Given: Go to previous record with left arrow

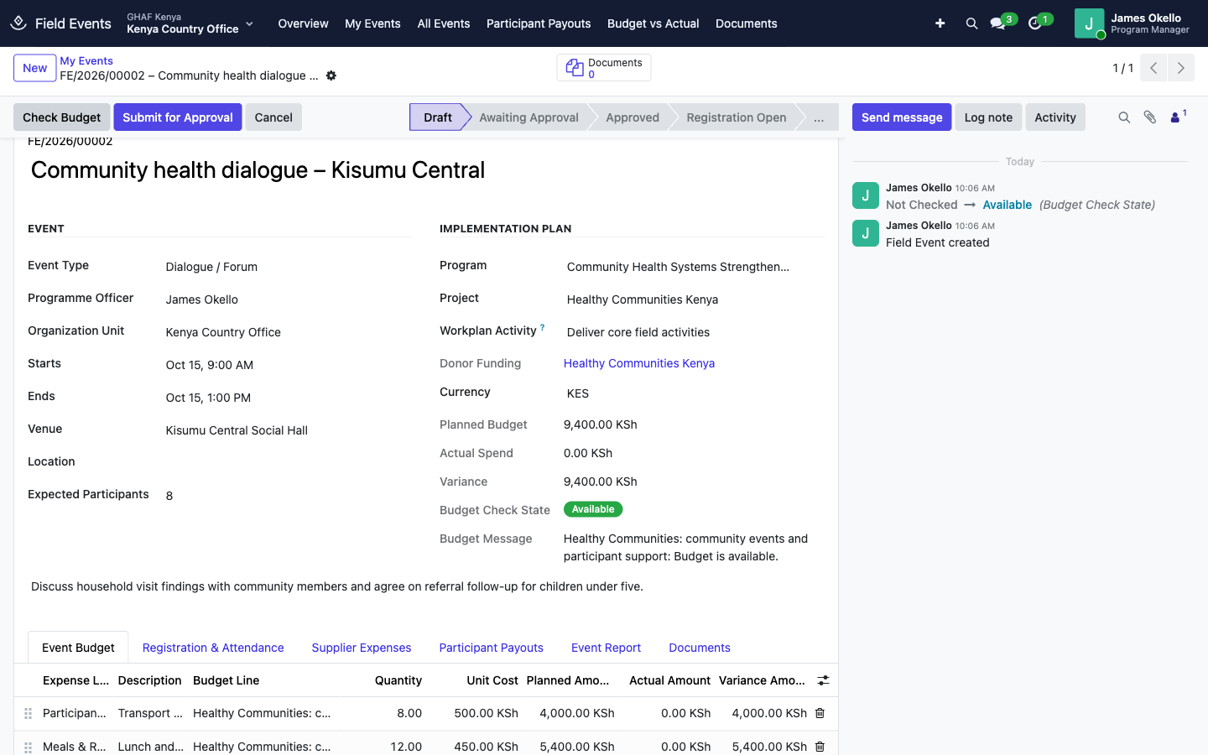Looking at the screenshot, I should click(x=1153, y=68).
